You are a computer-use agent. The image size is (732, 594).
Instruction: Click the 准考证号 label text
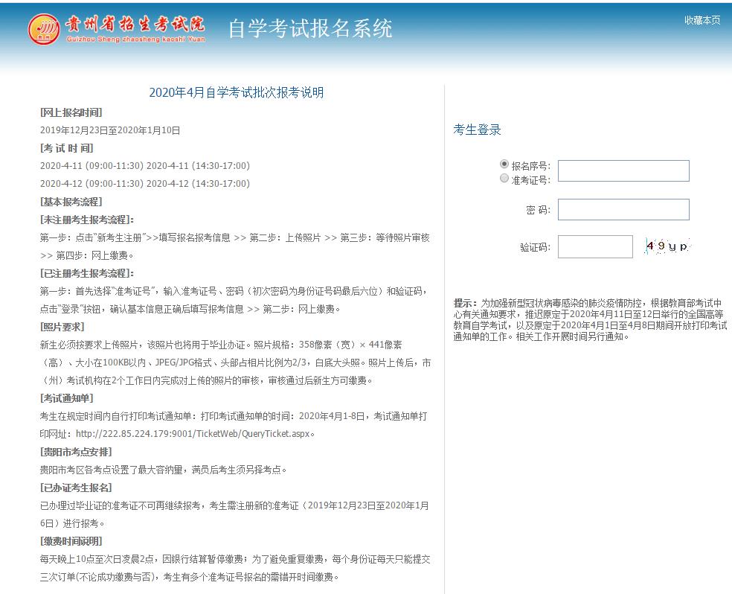[x=530, y=180]
